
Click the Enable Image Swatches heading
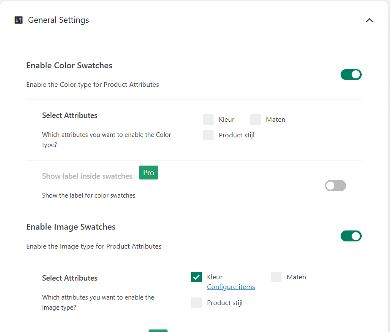click(71, 227)
